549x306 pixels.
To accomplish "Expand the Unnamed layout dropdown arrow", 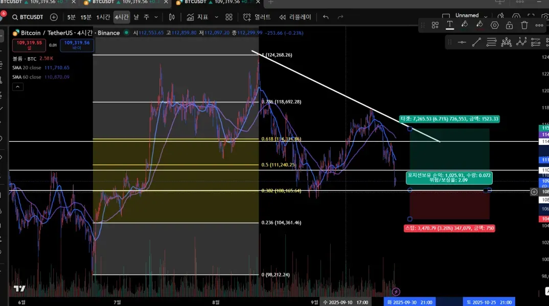I will click(486, 16).
